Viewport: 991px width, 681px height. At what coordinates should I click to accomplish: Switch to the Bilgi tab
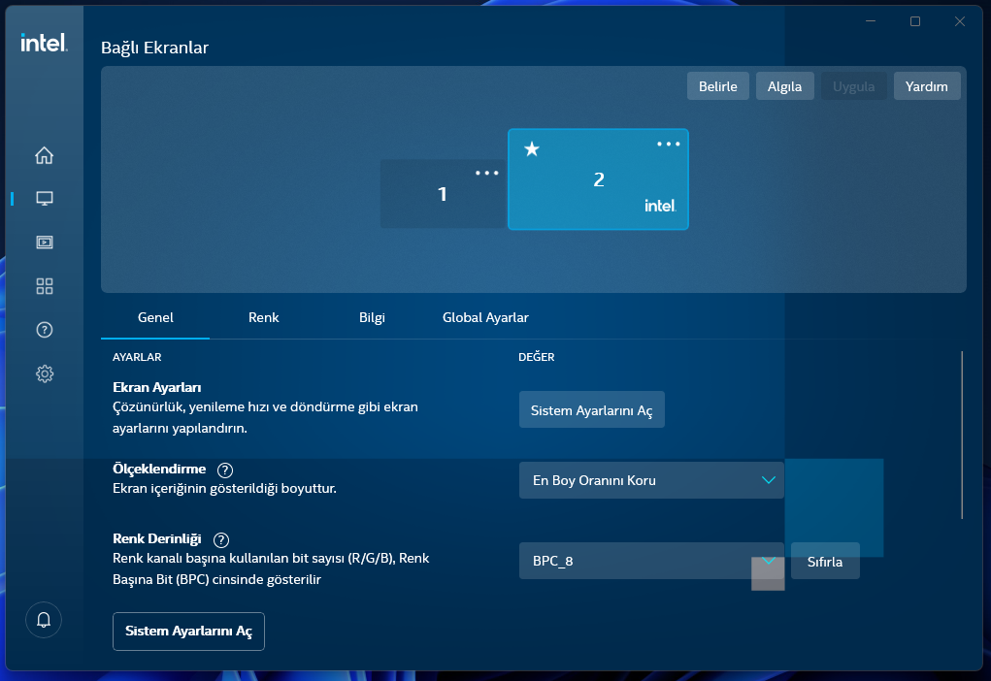click(x=372, y=318)
